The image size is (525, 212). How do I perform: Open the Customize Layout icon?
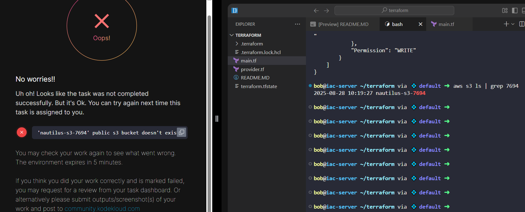(505, 11)
